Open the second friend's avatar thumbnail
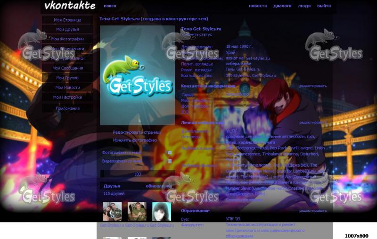 137,211
